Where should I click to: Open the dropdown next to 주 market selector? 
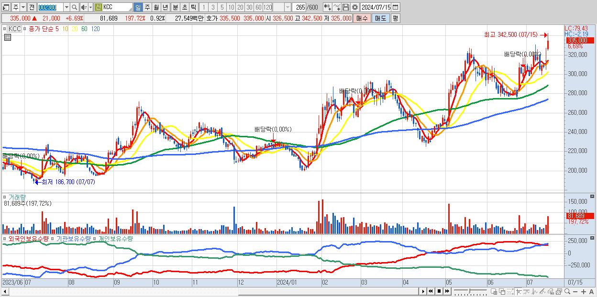tap(24, 7)
